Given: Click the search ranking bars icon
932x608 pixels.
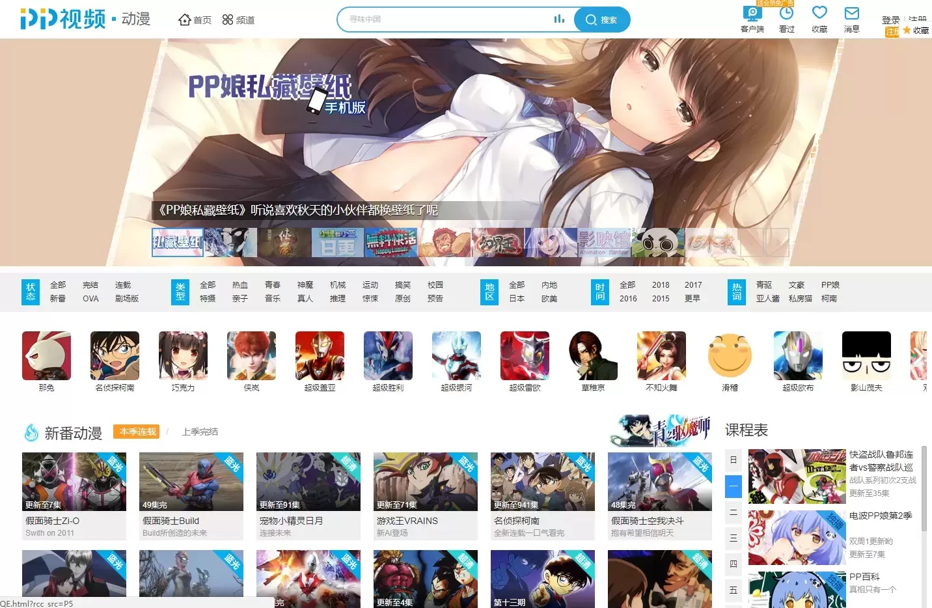Looking at the screenshot, I should click(x=559, y=20).
